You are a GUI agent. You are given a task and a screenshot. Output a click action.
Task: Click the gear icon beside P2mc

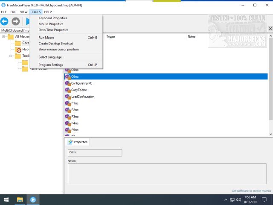coord(67,110)
